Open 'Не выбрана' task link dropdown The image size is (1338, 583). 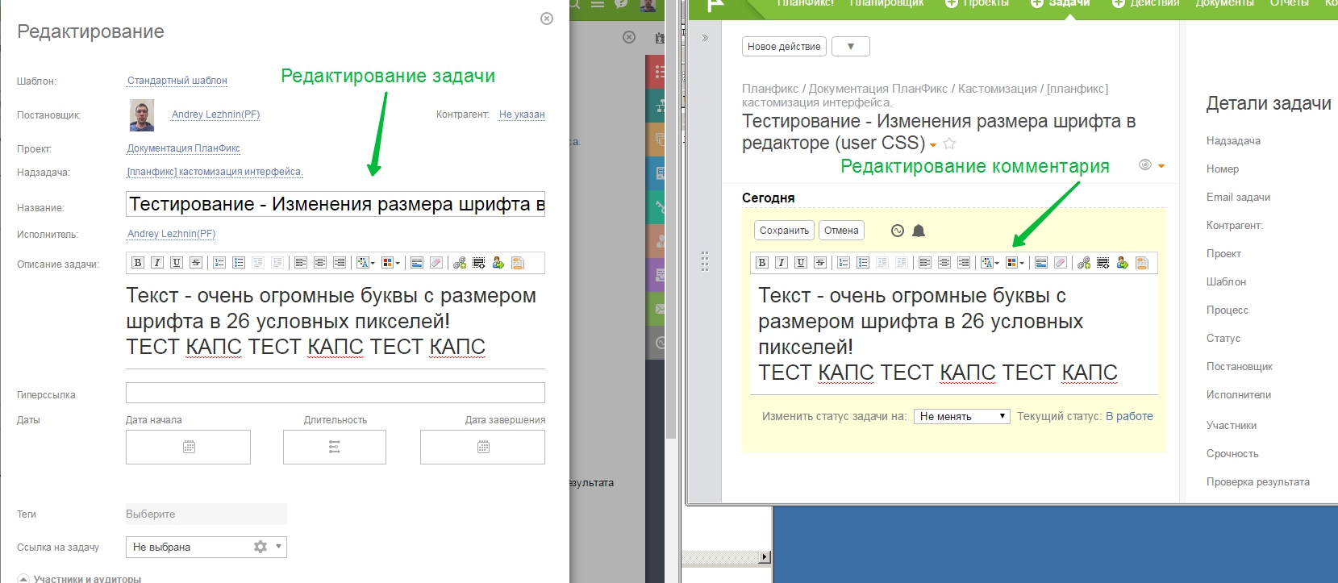206,547
